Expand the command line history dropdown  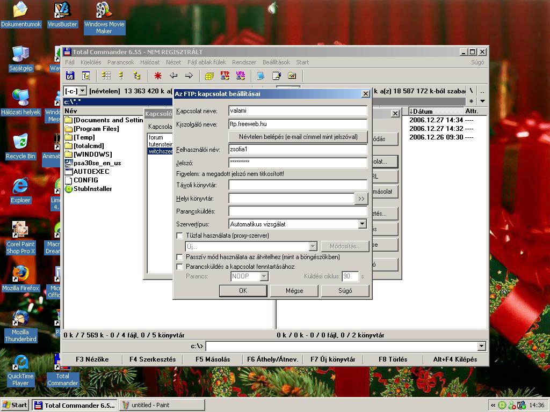[x=481, y=347]
